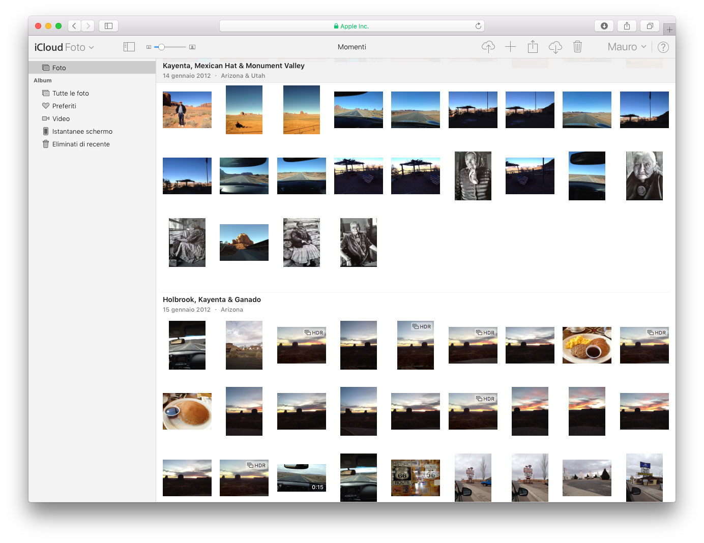Screen dimensions: 704x543
Task: Click the upload to iCloud icon
Action: [x=488, y=47]
